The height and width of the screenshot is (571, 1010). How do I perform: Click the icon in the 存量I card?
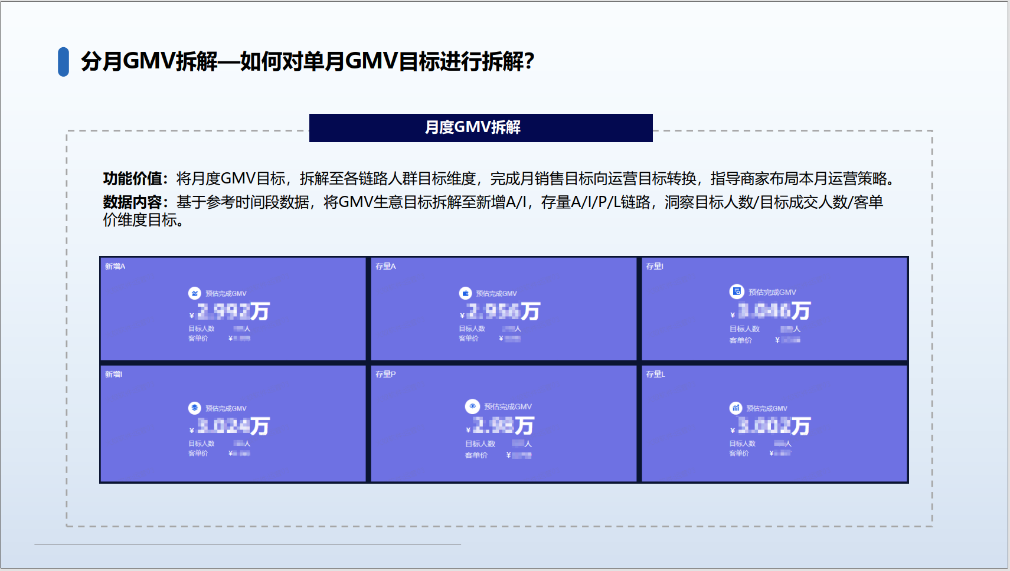(736, 291)
